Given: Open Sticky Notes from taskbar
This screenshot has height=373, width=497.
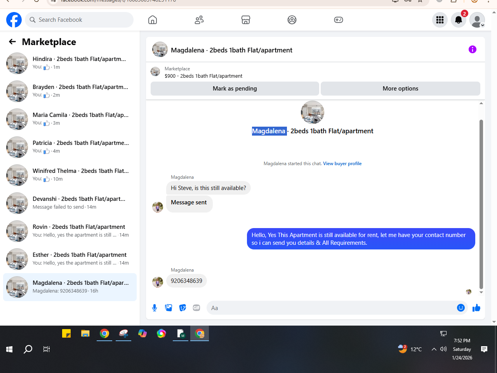Looking at the screenshot, I should [66, 333].
